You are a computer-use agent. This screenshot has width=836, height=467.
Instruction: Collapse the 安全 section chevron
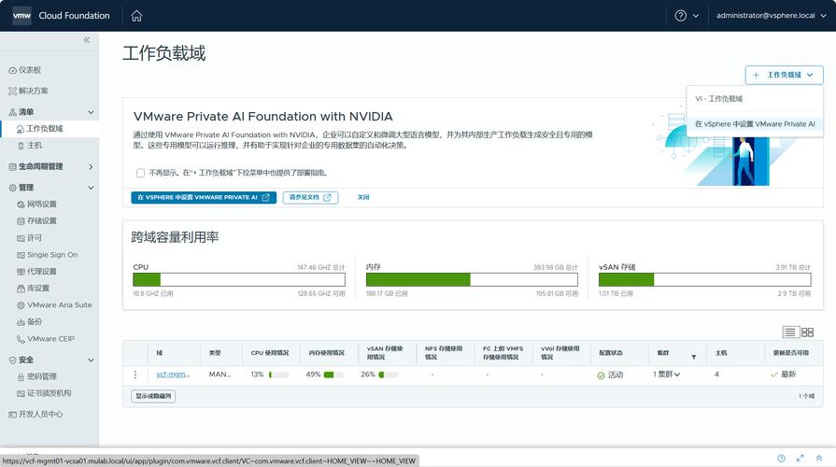[91, 361]
